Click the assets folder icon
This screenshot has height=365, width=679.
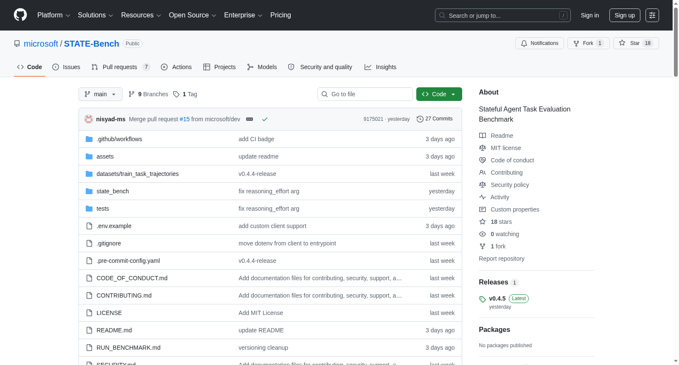tap(89, 156)
